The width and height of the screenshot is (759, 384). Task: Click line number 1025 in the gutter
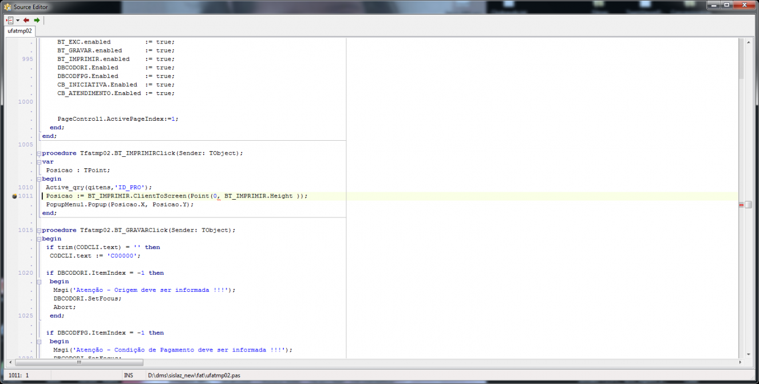pos(26,315)
